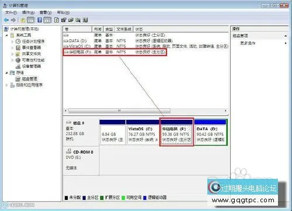Click the 事件查看器 log icon
The image size is (292, 211).
[18, 47]
